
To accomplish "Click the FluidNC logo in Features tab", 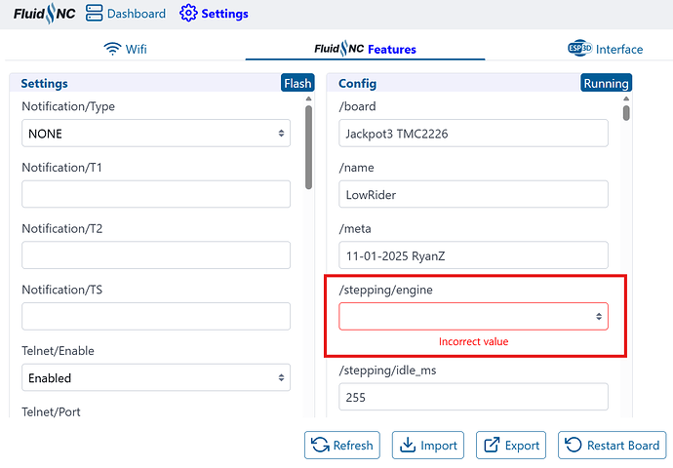I will point(339,49).
